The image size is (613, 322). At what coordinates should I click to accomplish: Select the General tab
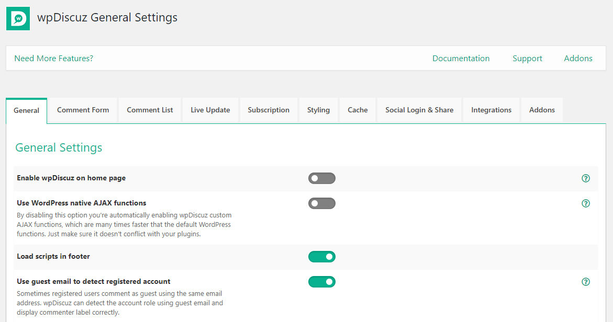pyautogui.click(x=27, y=110)
